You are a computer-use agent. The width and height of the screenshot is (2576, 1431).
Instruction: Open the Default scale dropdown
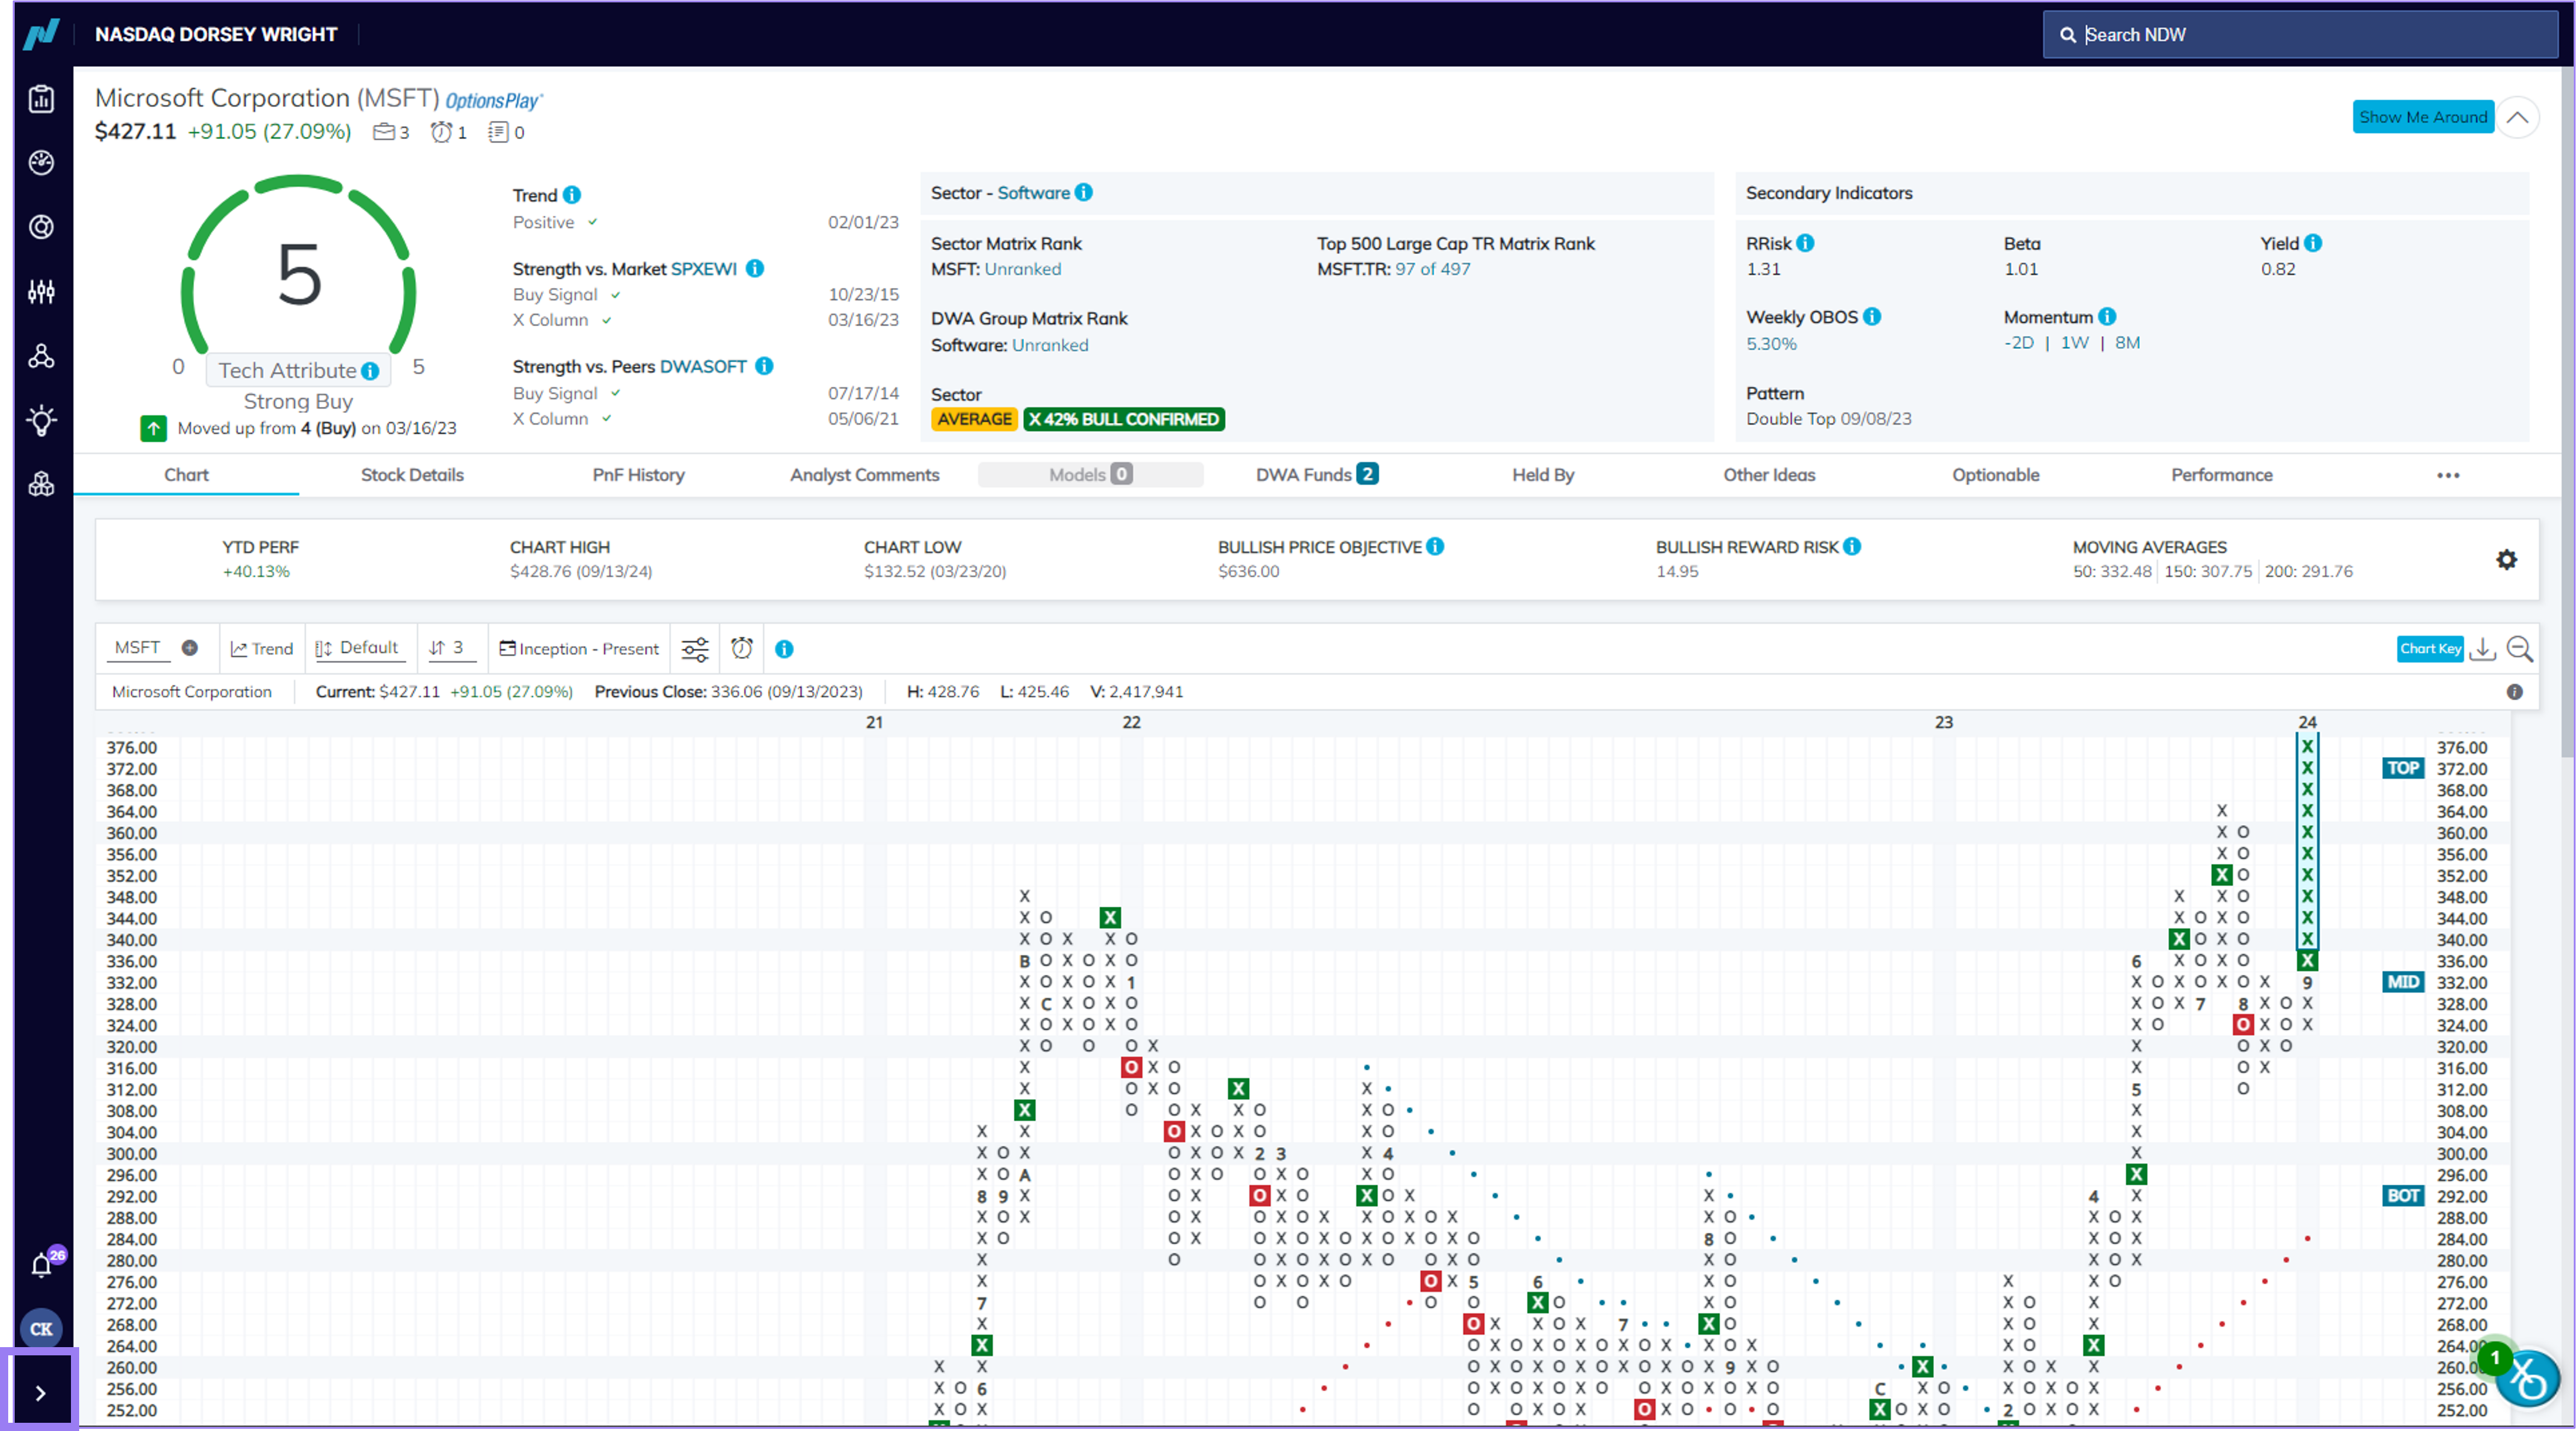point(356,648)
